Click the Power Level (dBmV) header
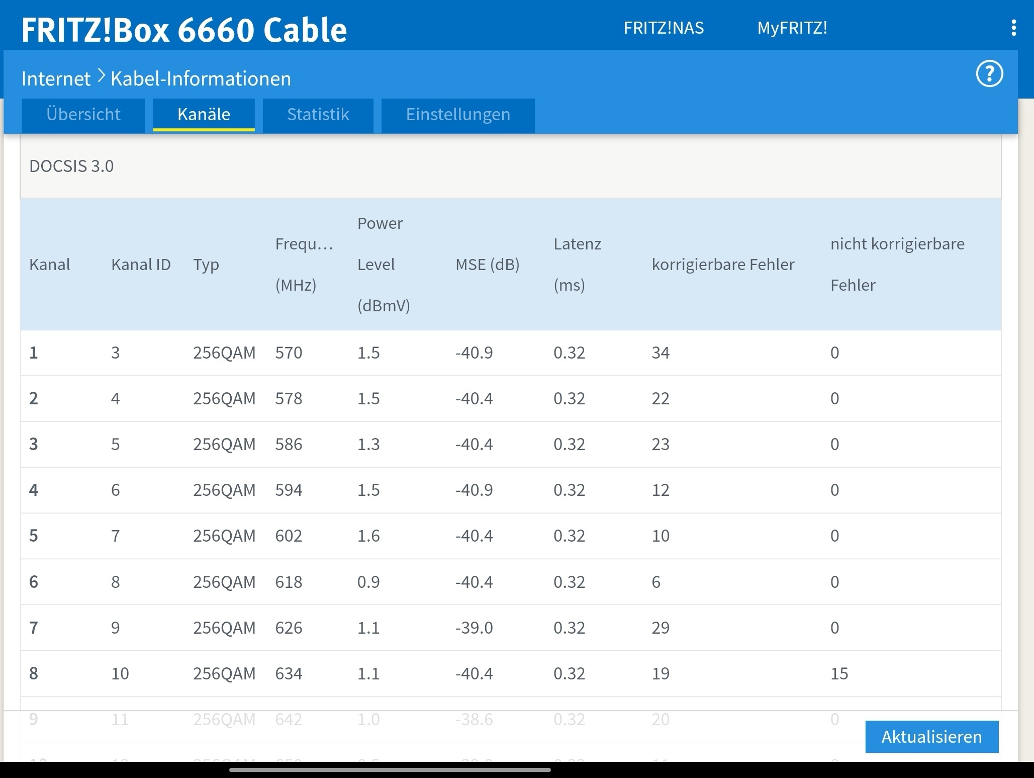Image resolution: width=1034 pixels, height=778 pixels. point(383,265)
